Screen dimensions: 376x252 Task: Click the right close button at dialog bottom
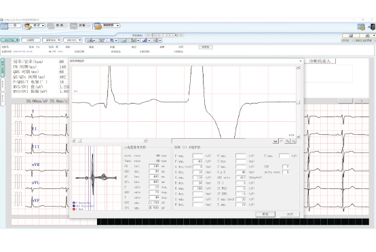[x=290, y=214]
